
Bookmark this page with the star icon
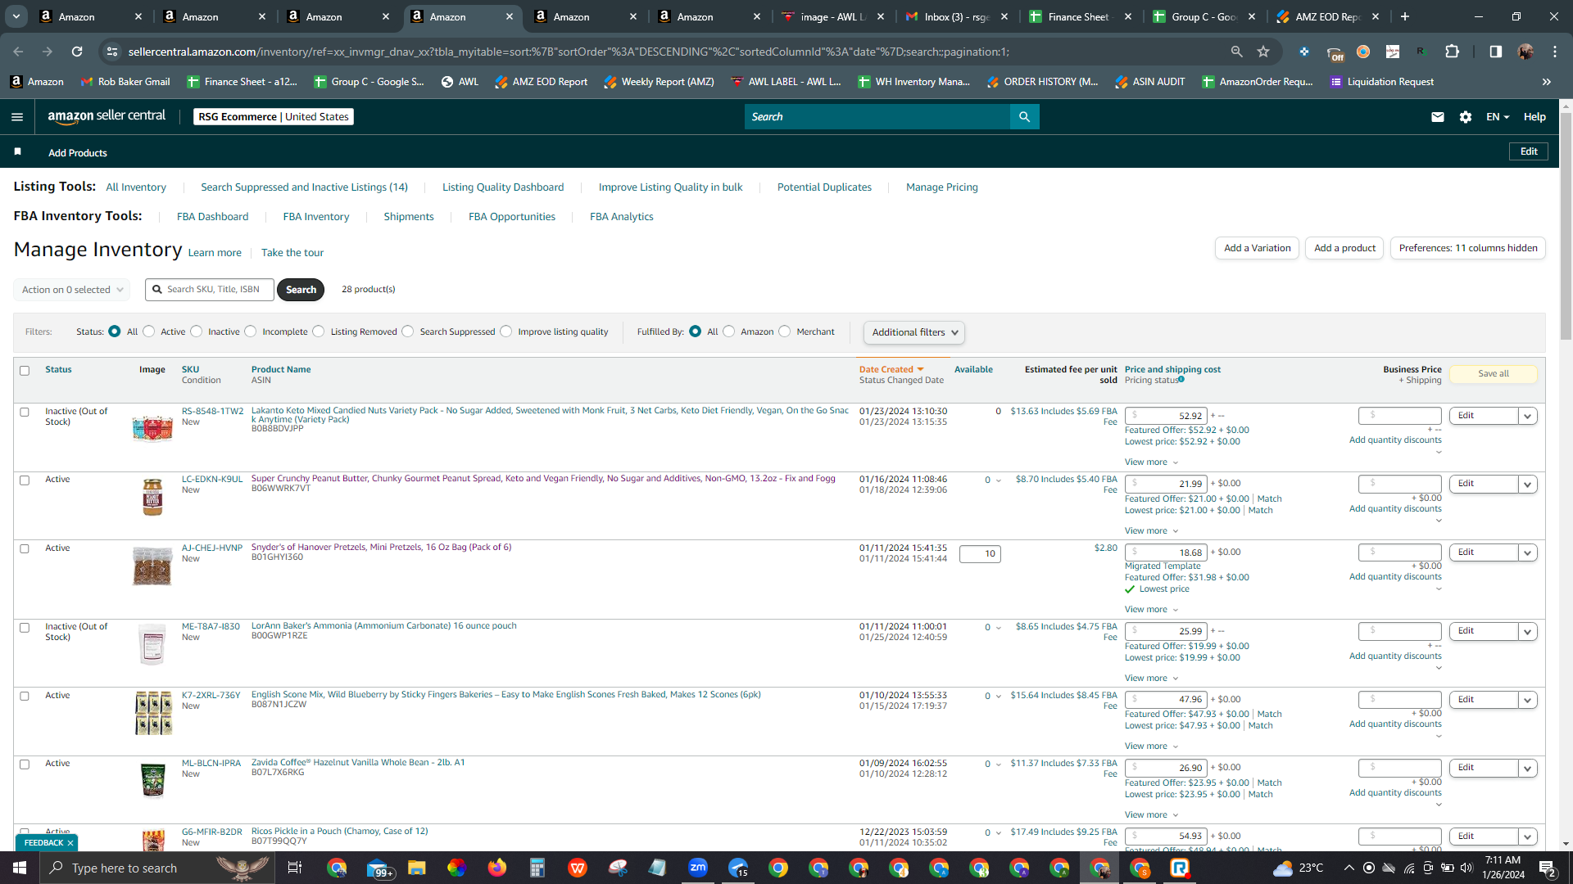point(1263,52)
